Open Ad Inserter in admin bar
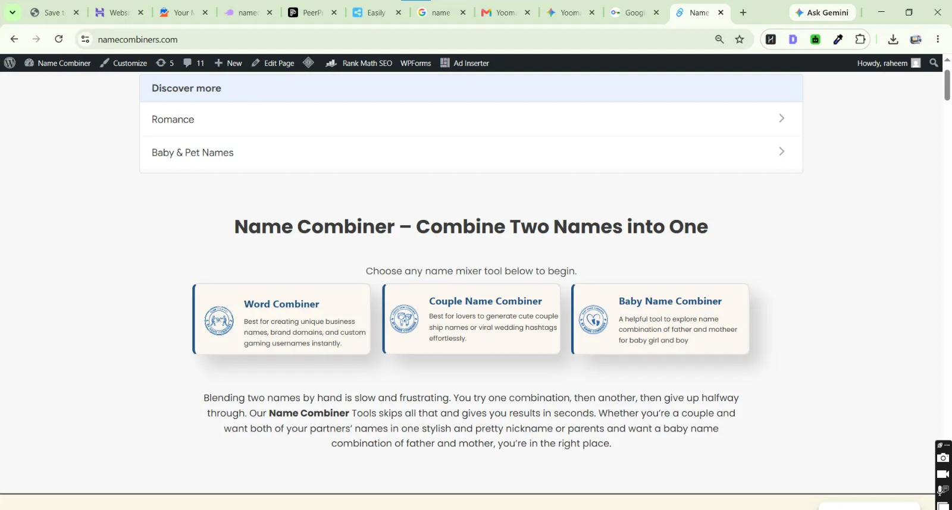The width and height of the screenshot is (952, 510). 465,63
